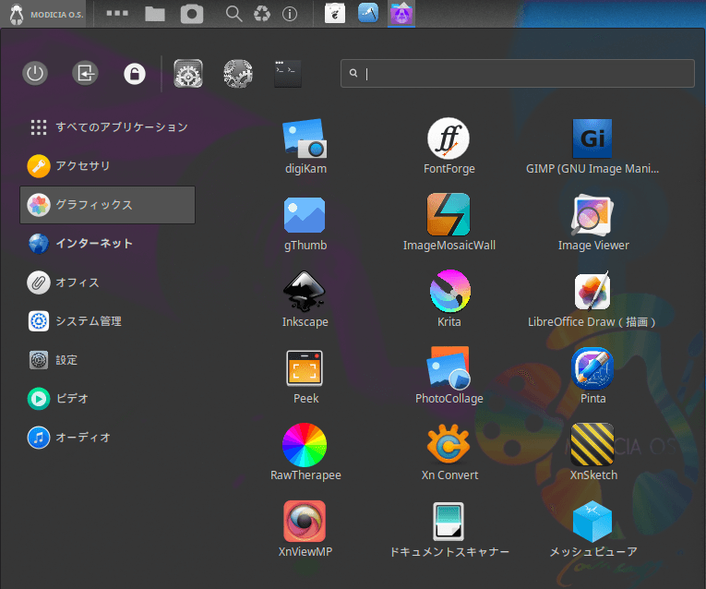Open Peek screen recorder
The width and height of the screenshot is (706, 589).
pos(305,369)
